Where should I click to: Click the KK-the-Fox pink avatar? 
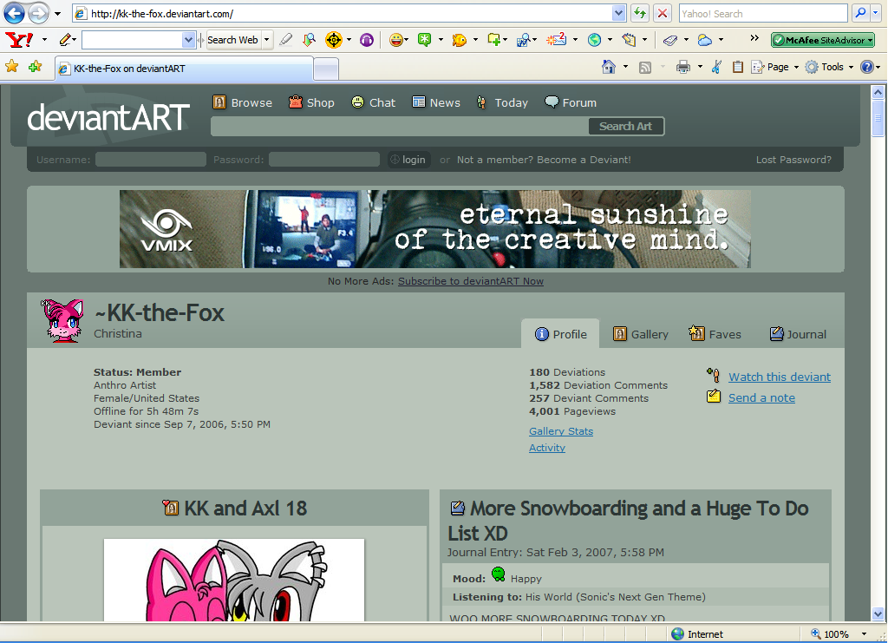tap(62, 320)
